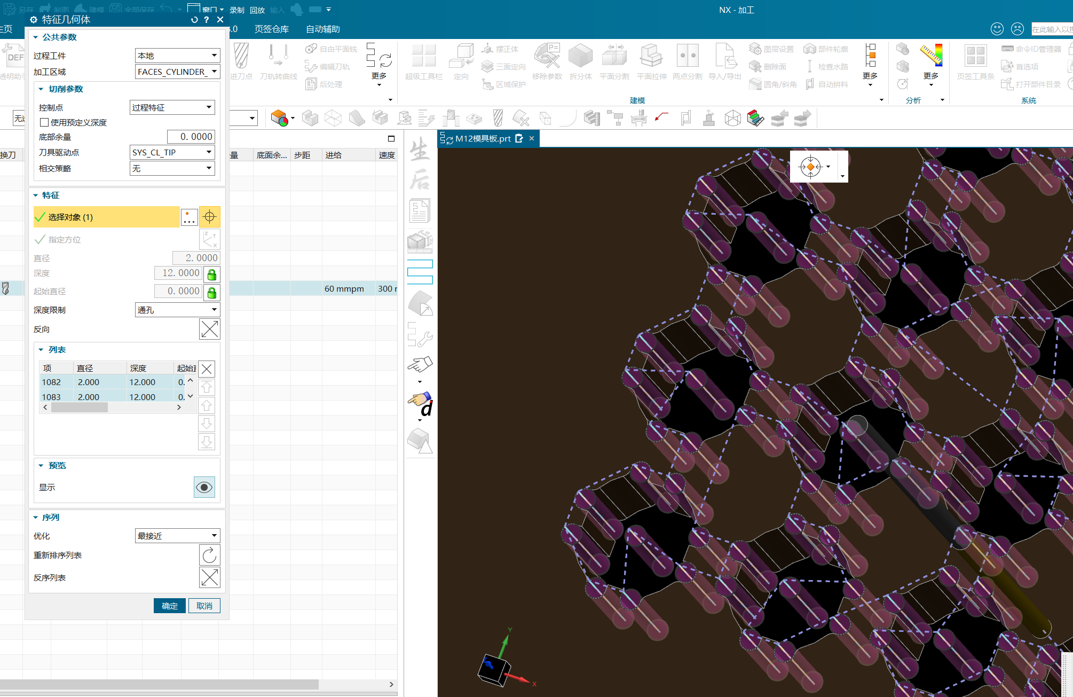Click the Cancel button

click(x=204, y=606)
